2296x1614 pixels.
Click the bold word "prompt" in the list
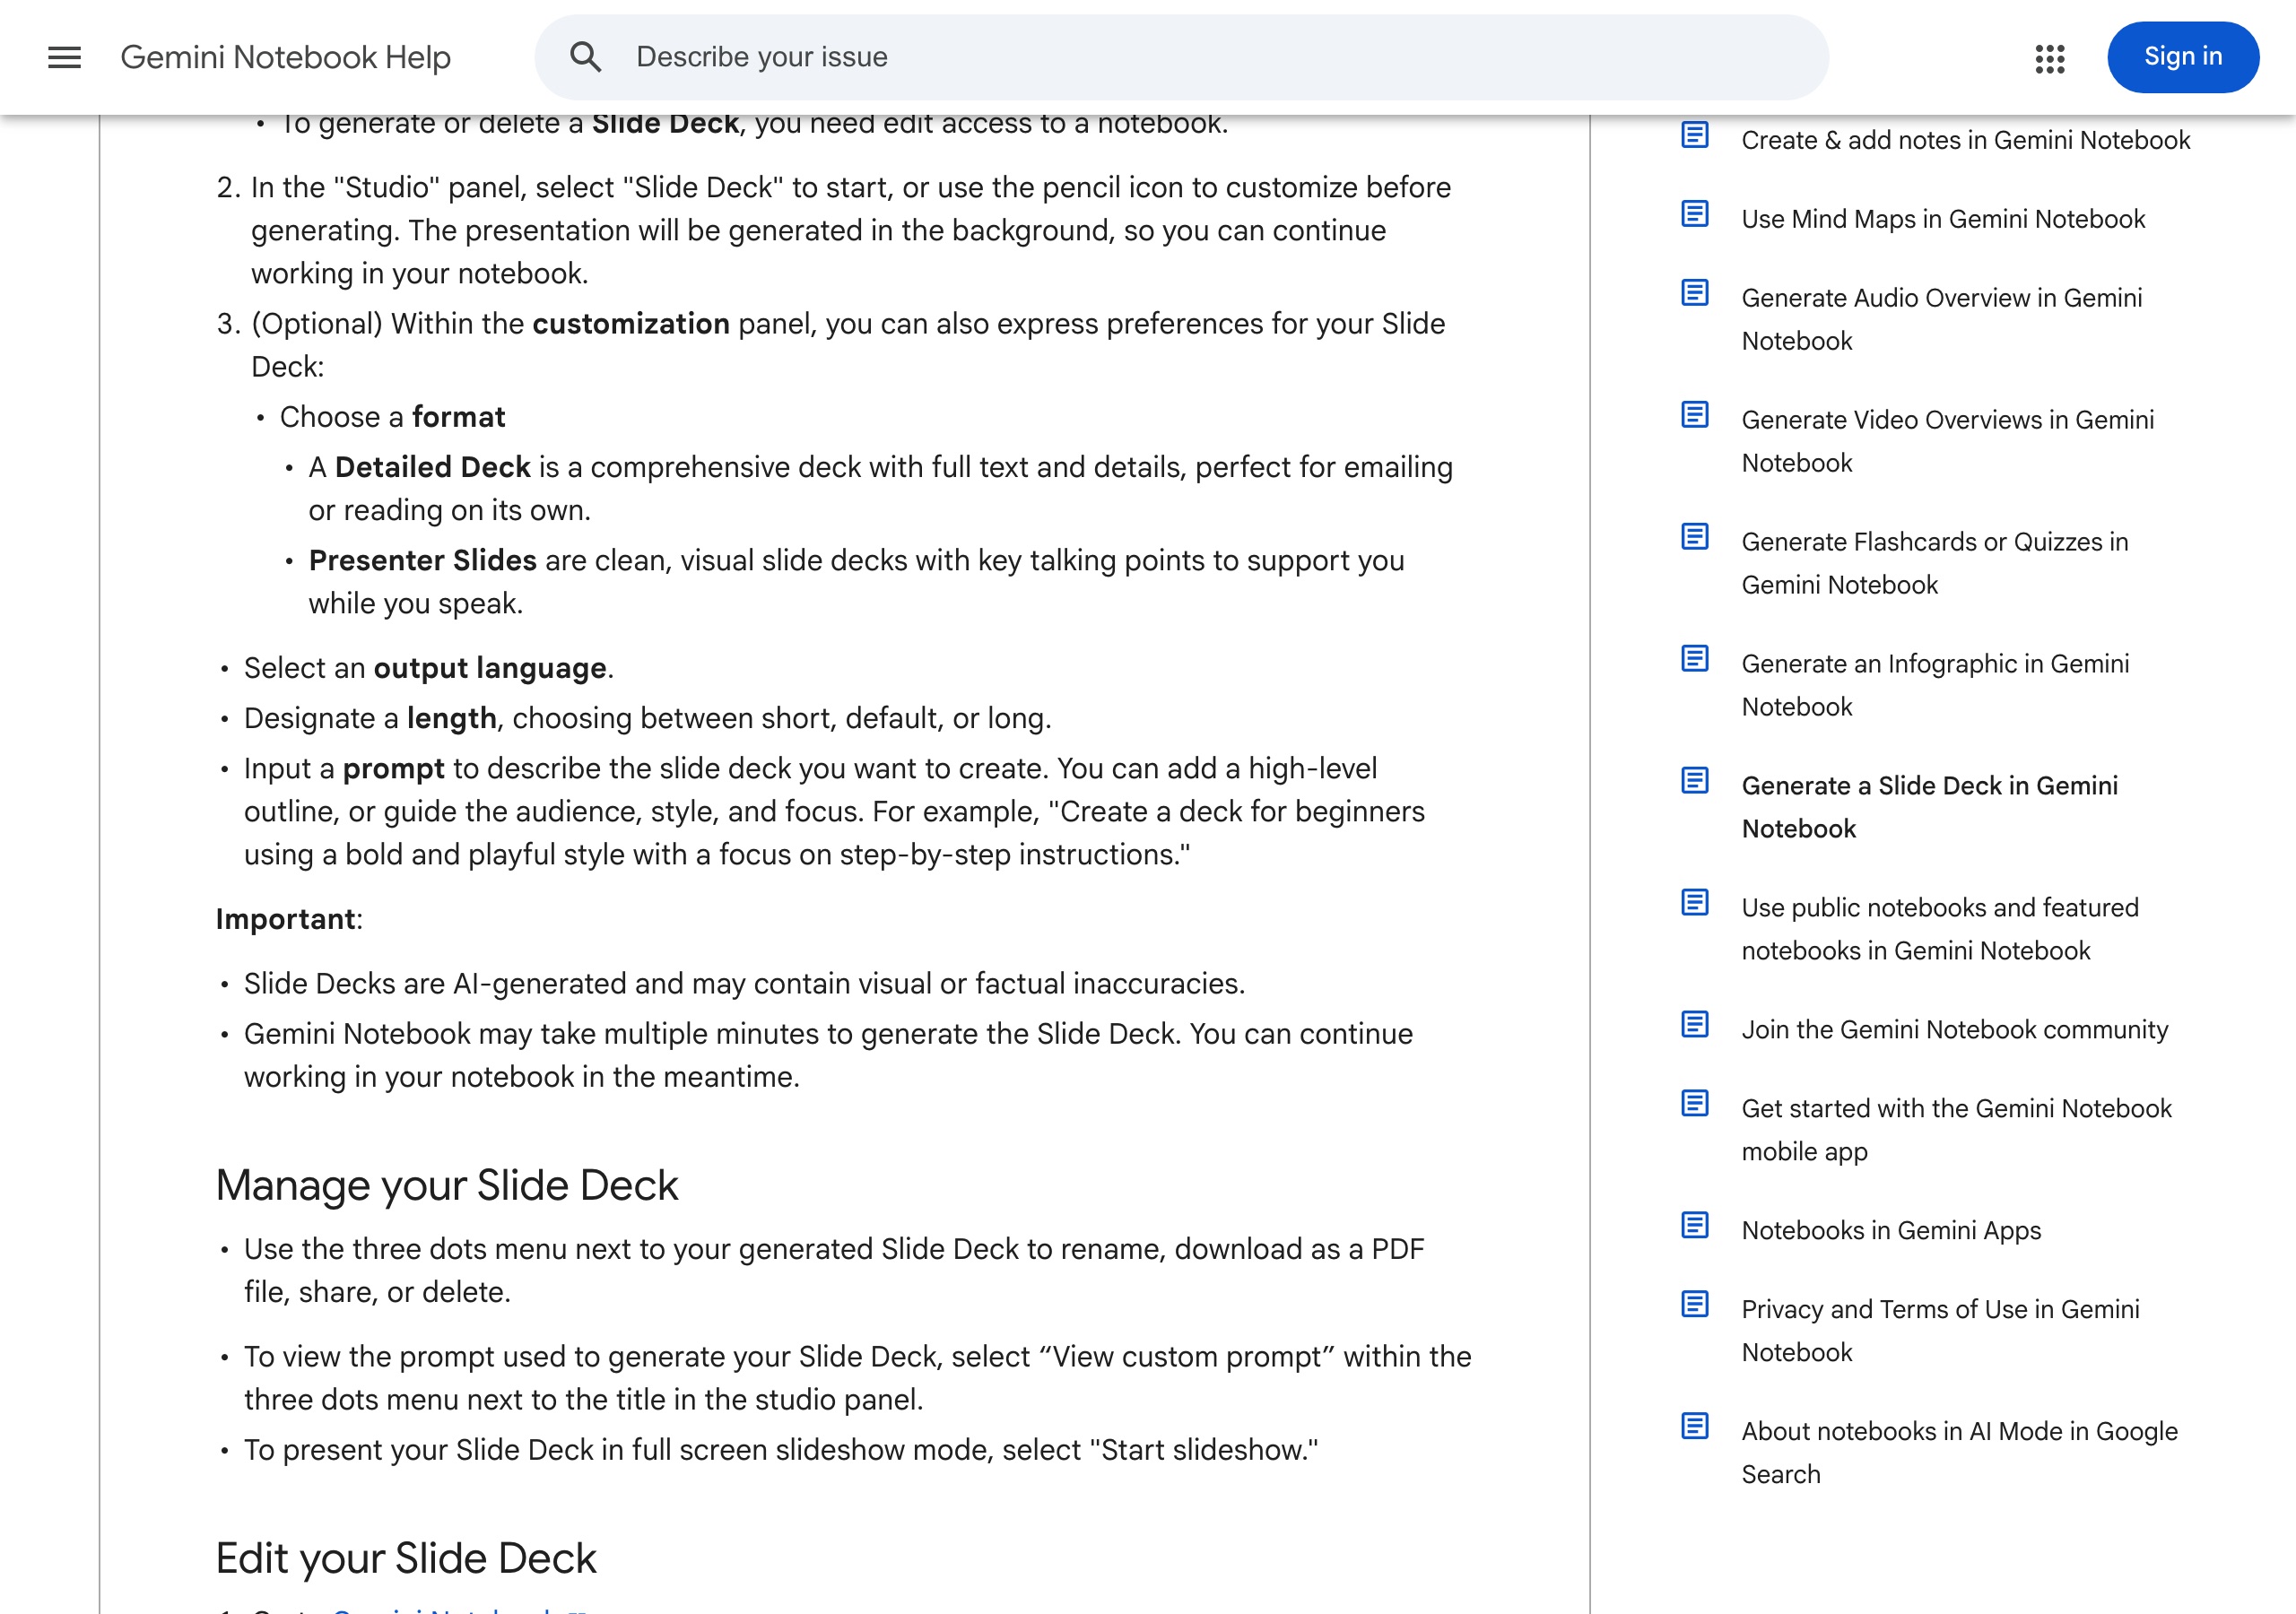[393, 769]
